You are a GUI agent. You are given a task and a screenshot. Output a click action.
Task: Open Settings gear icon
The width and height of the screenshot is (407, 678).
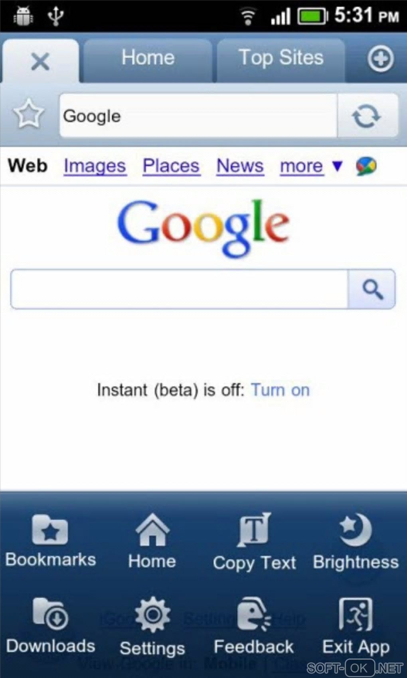click(152, 614)
